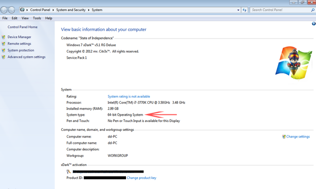Click the 'dd-PC' value beside Full computer name

tap(112, 143)
